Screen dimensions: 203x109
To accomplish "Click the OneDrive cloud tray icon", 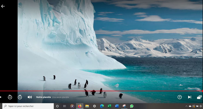I will (190, 106).
